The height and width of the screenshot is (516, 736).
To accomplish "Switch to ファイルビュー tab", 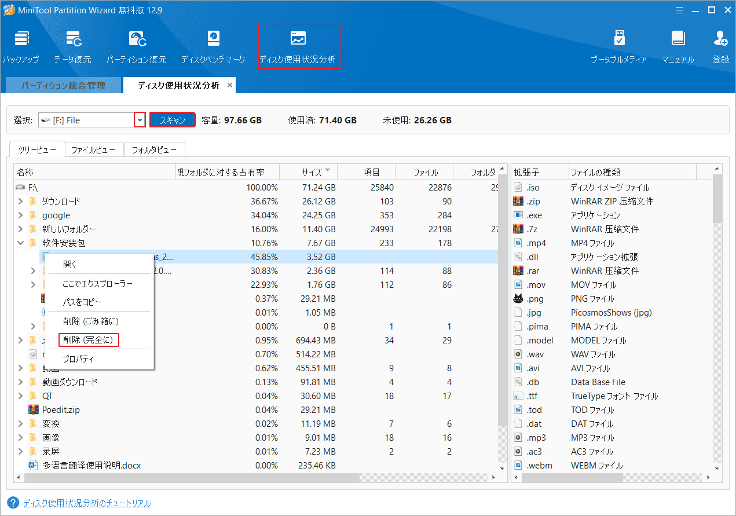I will coord(94,150).
